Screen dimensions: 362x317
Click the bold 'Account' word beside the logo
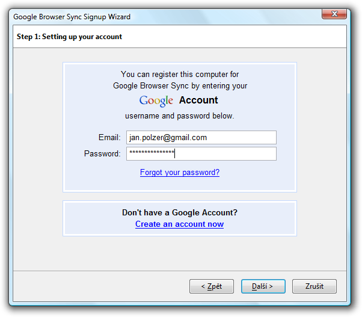pos(198,100)
